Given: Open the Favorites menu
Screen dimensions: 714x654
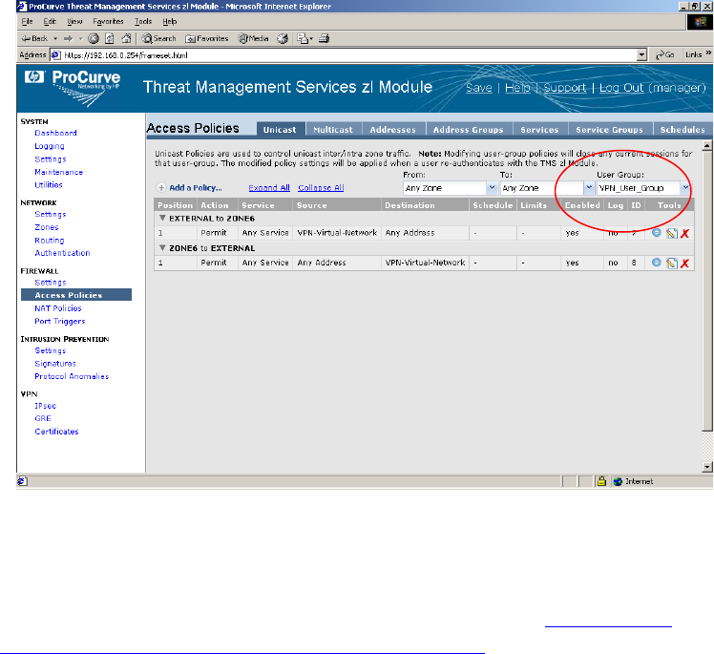Looking at the screenshot, I should pyautogui.click(x=108, y=21).
